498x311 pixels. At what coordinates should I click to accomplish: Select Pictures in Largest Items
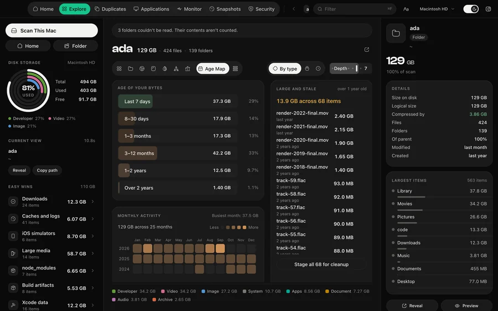[439, 219]
